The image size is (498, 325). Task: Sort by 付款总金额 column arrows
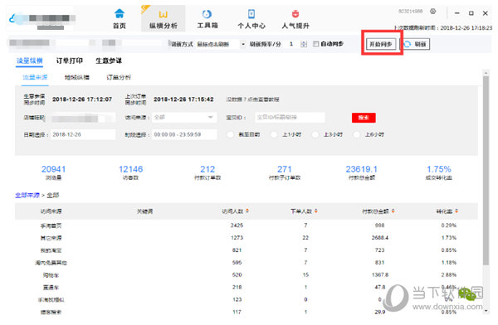coord(393,211)
